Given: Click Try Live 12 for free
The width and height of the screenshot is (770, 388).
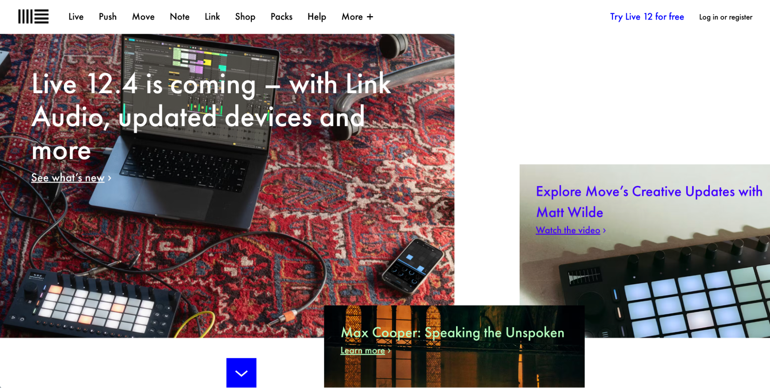Looking at the screenshot, I should coord(647,17).
